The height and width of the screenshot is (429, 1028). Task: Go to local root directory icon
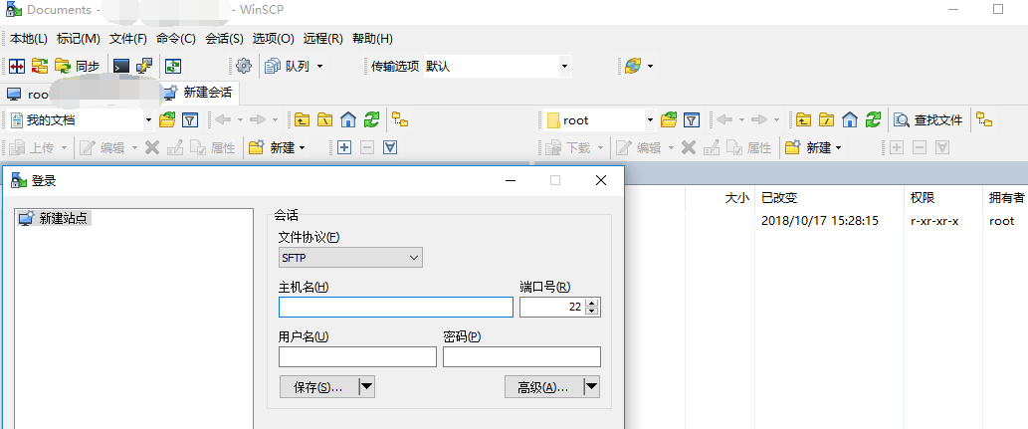pos(325,120)
